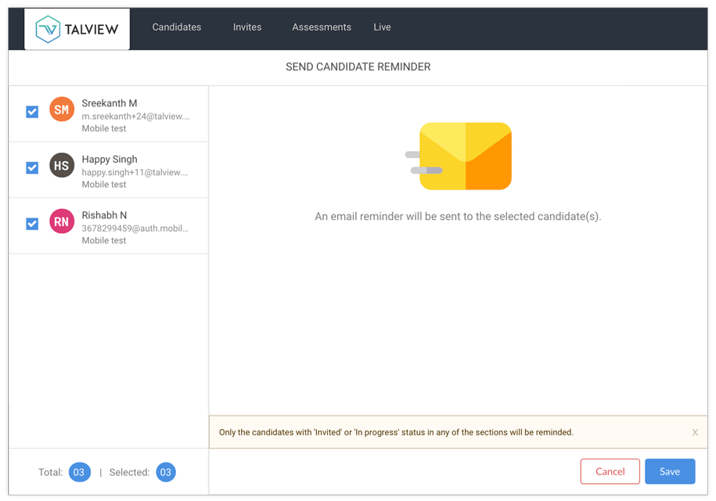Click Sreekanth M's orange SM avatar

(x=62, y=110)
